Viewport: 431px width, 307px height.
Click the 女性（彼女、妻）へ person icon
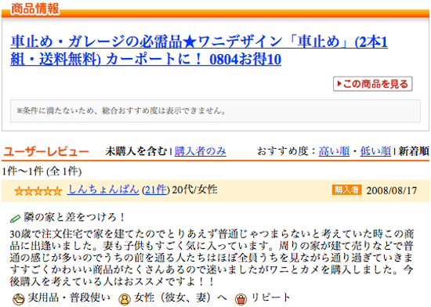[125, 299]
